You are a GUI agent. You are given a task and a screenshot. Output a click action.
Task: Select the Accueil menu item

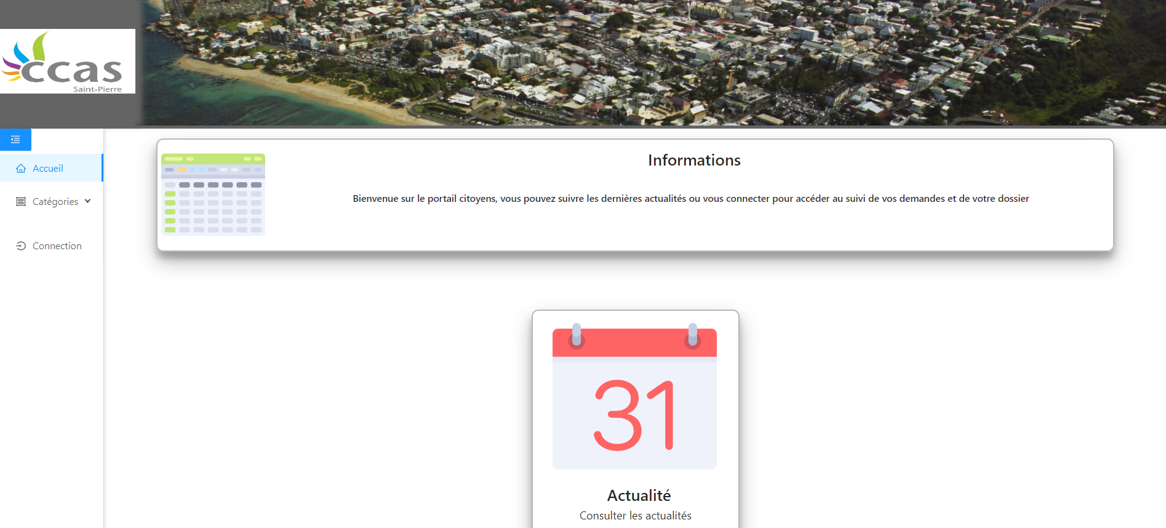tap(48, 169)
